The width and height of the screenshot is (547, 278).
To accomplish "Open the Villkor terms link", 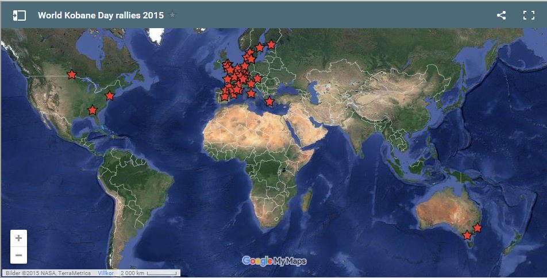I will click(106, 273).
